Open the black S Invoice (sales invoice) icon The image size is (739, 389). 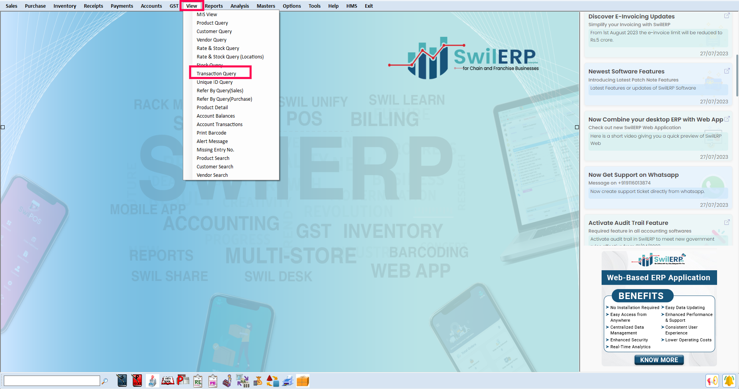tap(122, 381)
